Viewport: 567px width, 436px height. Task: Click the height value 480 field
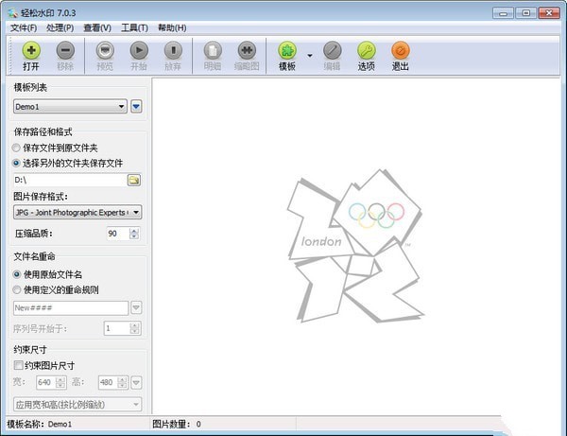[109, 382]
